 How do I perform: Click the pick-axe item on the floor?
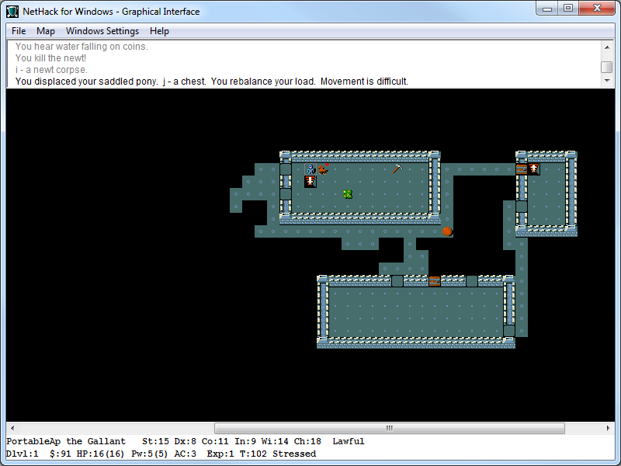pyautogui.click(x=397, y=169)
